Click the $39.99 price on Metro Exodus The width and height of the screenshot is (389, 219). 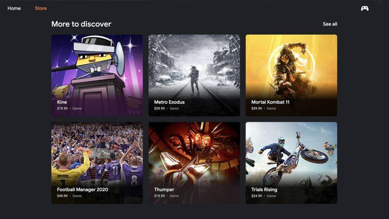(x=159, y=109)
